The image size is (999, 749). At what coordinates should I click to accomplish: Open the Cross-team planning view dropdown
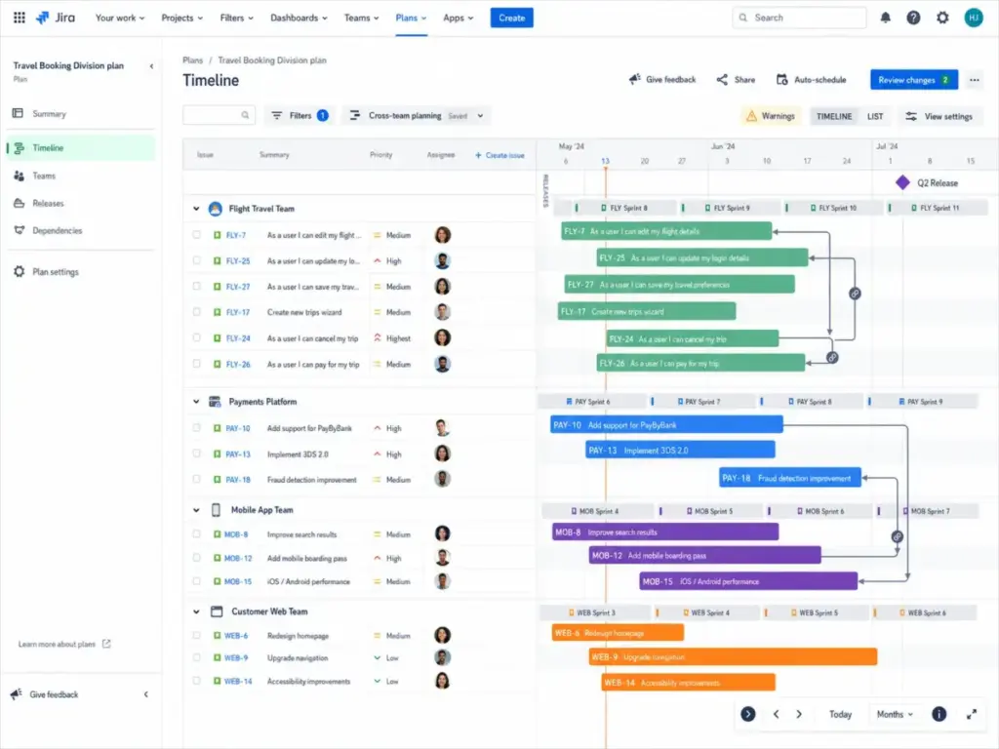click(418, 116)
